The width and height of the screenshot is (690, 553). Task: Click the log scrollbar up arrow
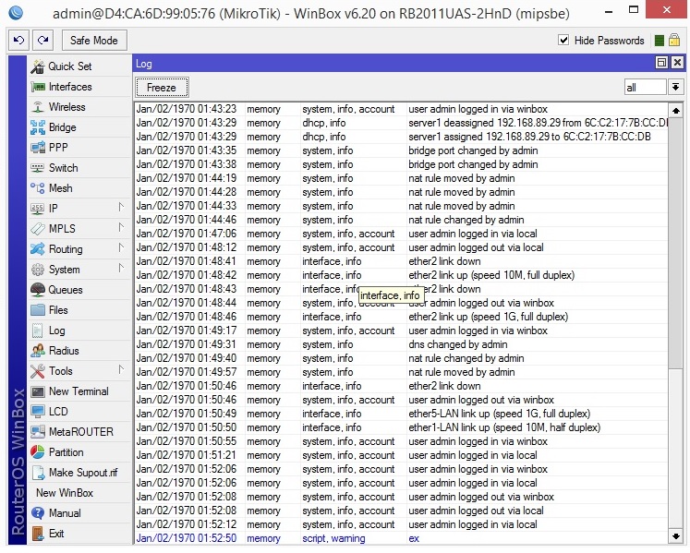tap(675, 110)
